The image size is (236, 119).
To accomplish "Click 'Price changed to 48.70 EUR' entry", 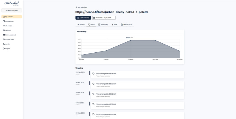I will click(137, 105).
